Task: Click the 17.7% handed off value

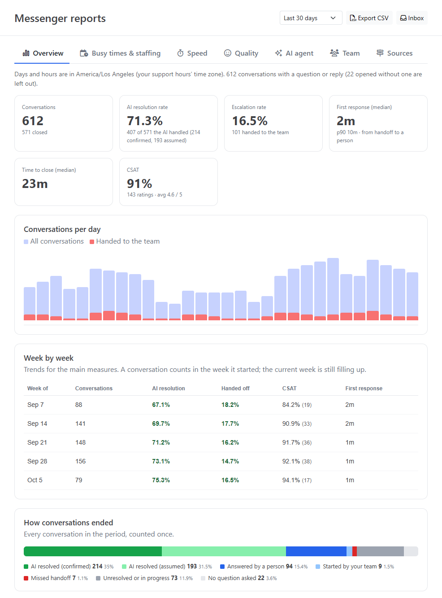Action: coord(230,423)
